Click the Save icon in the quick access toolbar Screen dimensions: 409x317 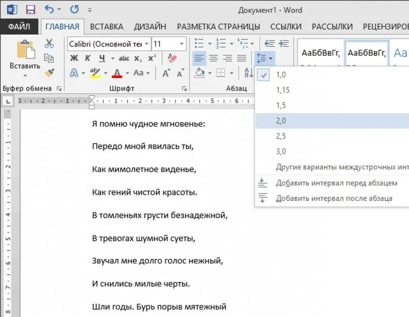point(30,10)
